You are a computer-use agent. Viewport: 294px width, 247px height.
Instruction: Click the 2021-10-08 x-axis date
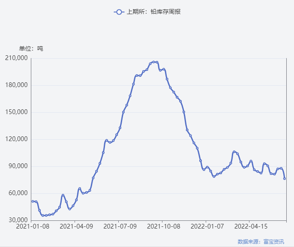coord(164,226)
